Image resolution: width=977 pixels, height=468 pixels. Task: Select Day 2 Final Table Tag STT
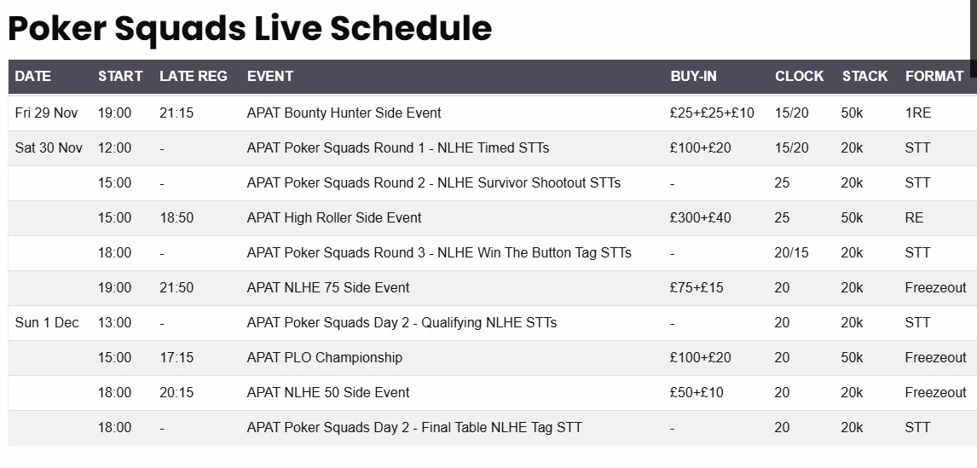tap(414, 427)
